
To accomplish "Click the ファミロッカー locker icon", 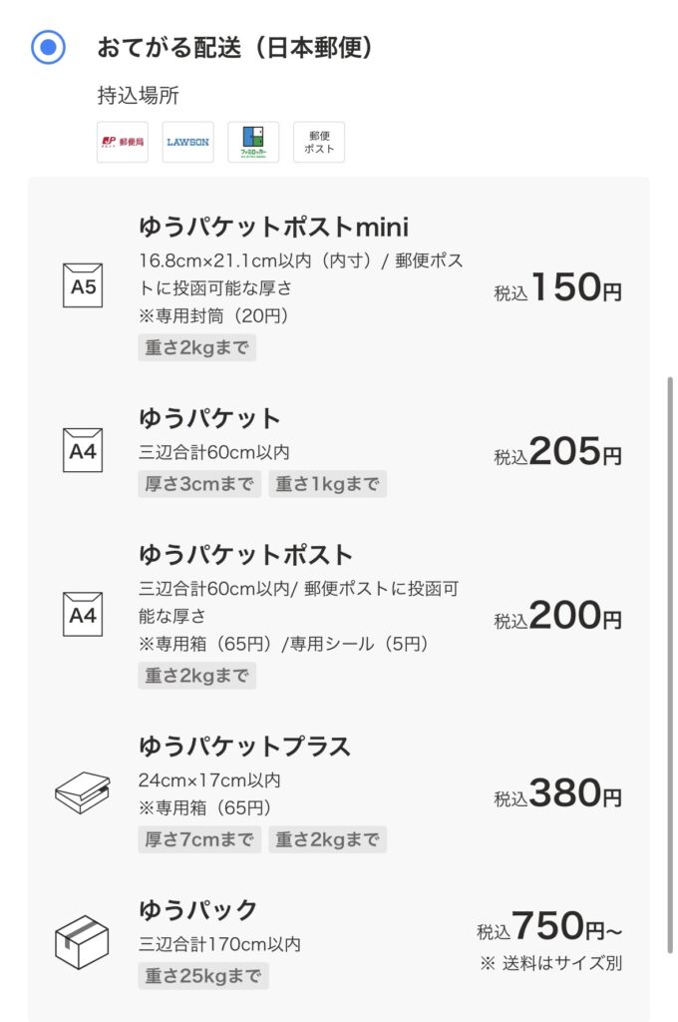I will (253, 142).
